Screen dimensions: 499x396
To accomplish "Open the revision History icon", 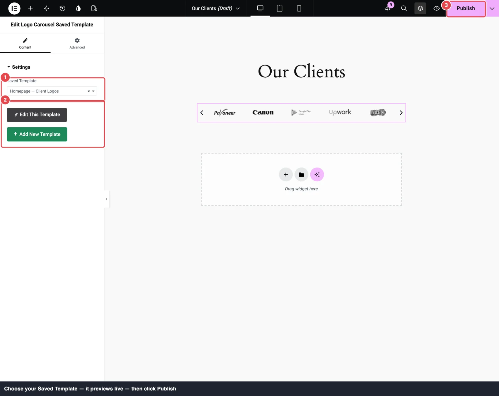I will (x=62, y=8).
